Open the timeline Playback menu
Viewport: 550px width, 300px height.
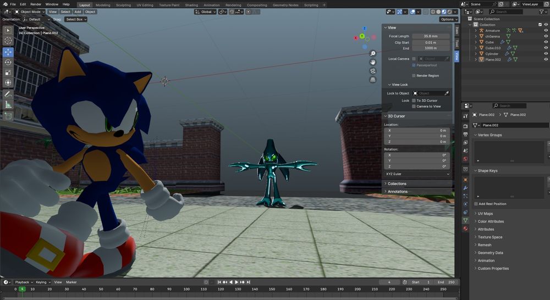[24, 282]
